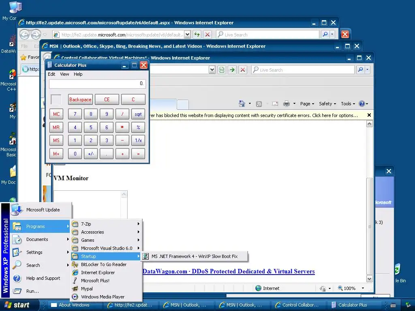Click the Home icon in IE toolbar
The image size is (415, 311).
[x=242, y=104]
